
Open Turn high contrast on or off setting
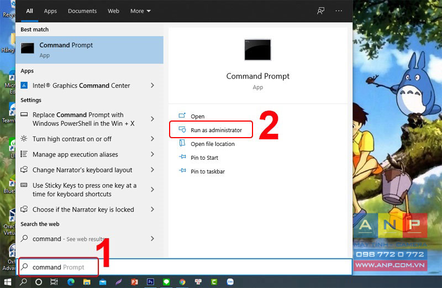point(72,139)
